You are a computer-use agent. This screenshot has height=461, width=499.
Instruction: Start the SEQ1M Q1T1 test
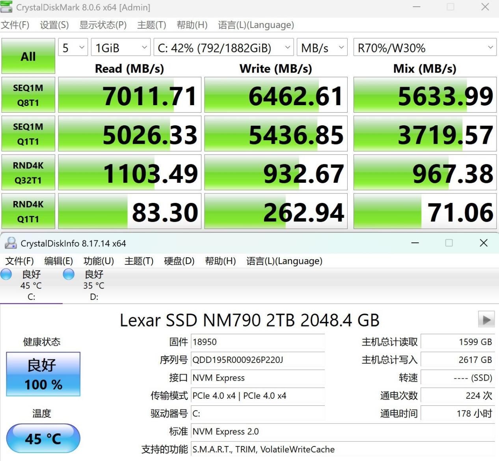click(x=28, y=134)
